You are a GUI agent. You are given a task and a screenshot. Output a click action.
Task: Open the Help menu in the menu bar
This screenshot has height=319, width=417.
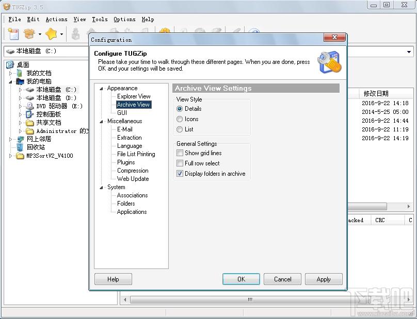[148, 19]
